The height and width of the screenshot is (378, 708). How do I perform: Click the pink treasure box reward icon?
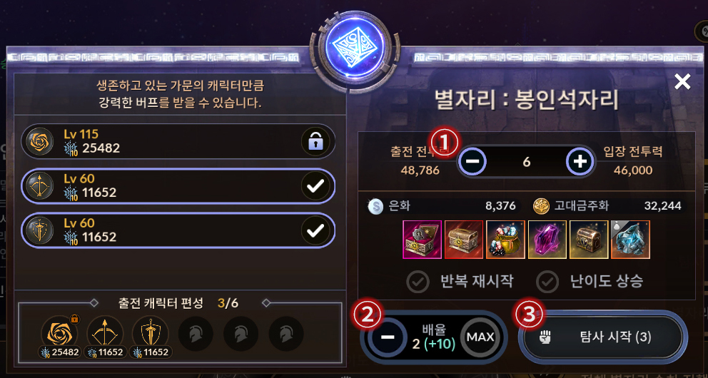422,240
